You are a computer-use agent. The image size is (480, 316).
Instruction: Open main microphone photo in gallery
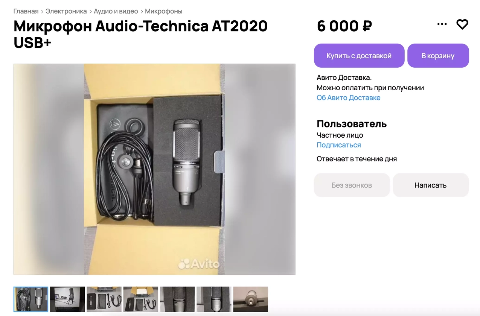[154, 169]
